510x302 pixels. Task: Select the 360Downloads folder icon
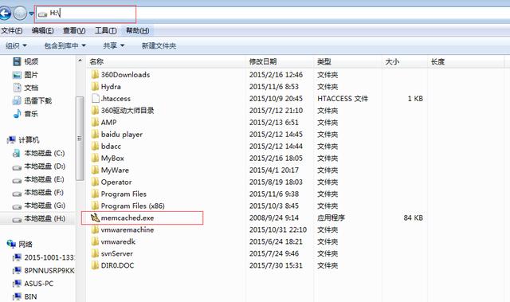click(95, 75)
